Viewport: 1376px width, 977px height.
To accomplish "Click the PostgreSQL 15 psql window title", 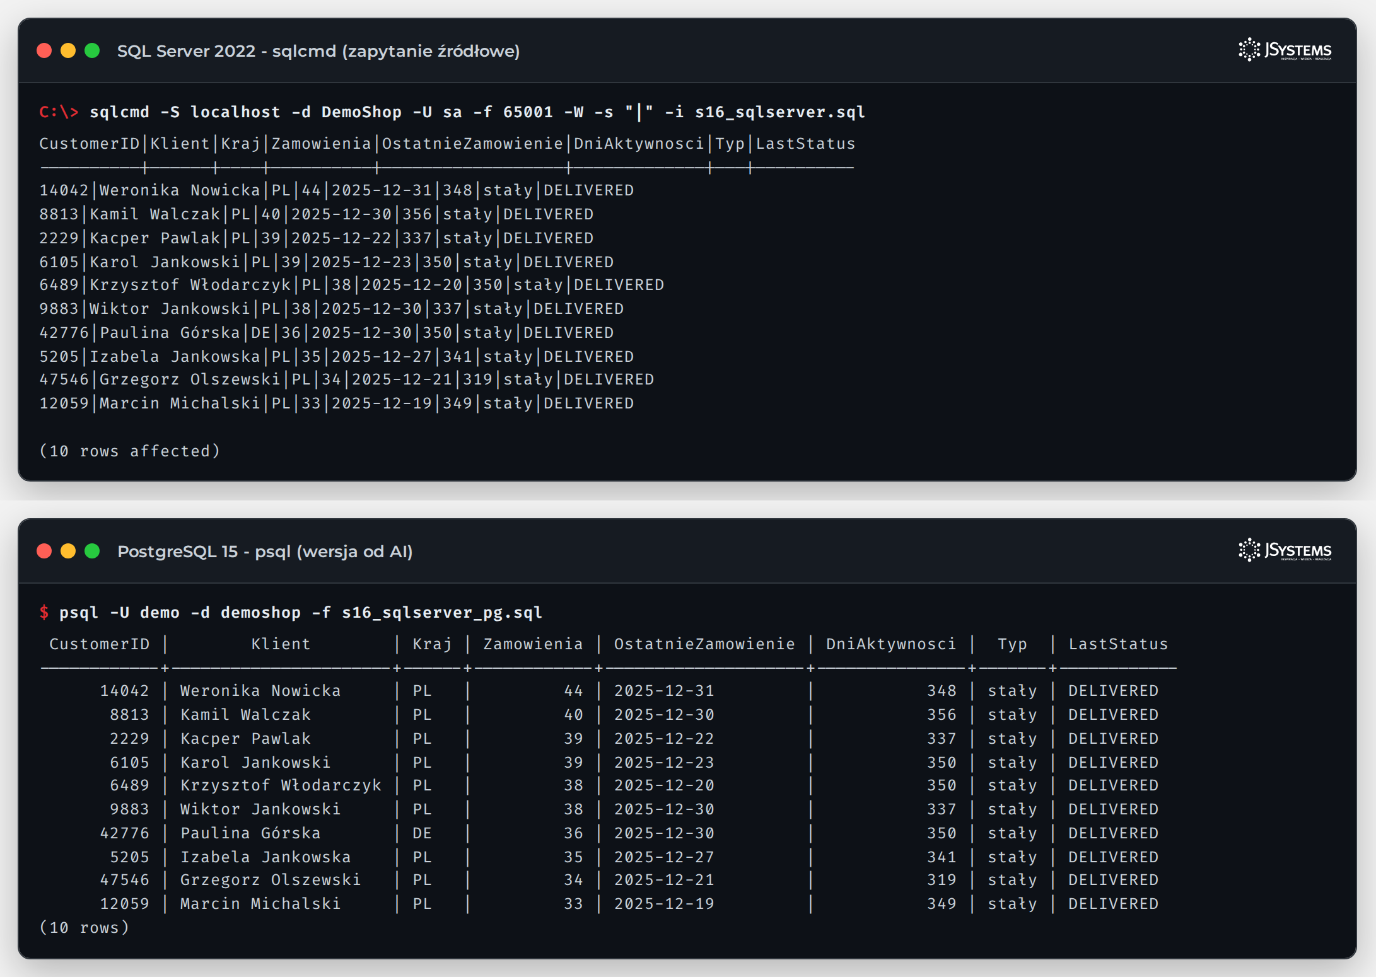I will (265, 552).
